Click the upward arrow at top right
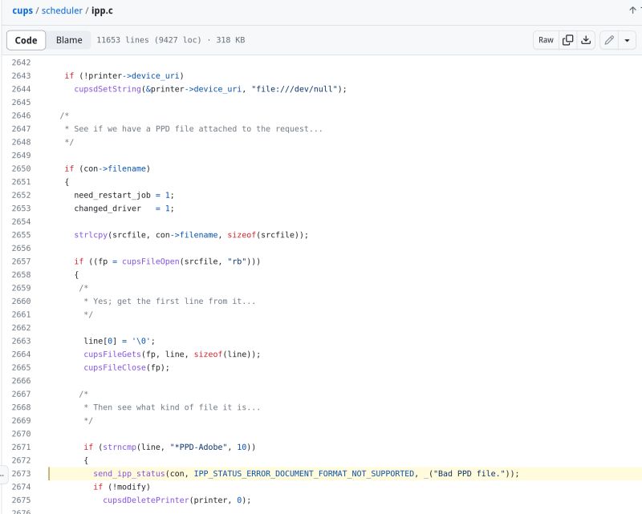 (x=632, y=12)
